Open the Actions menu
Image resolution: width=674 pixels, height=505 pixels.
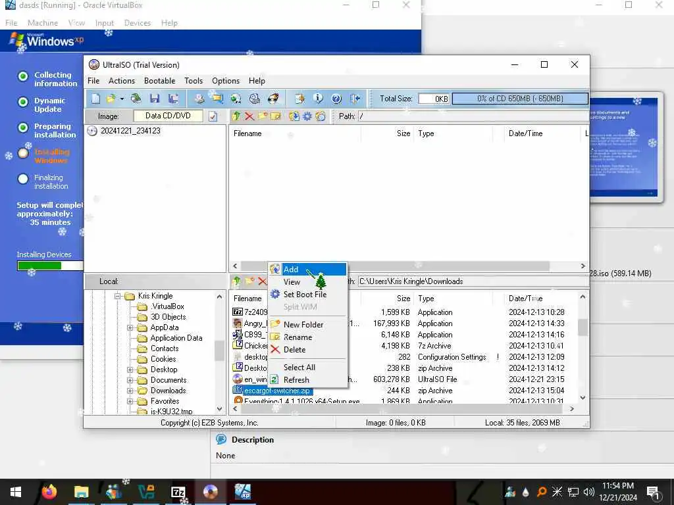122,81
